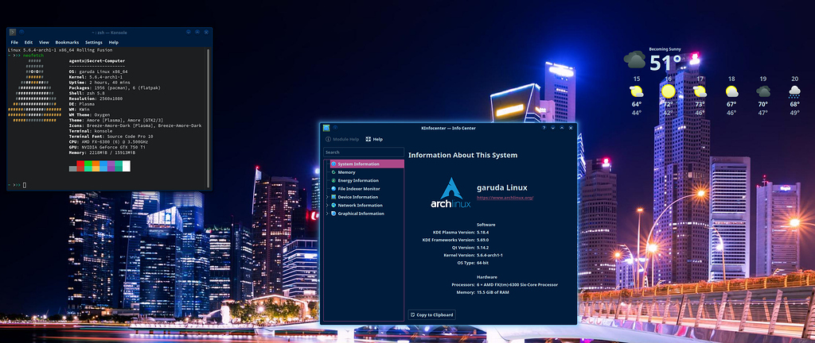815x343 pixels.
Task: Open Konsole's View menu
Action: click(44, 42)
